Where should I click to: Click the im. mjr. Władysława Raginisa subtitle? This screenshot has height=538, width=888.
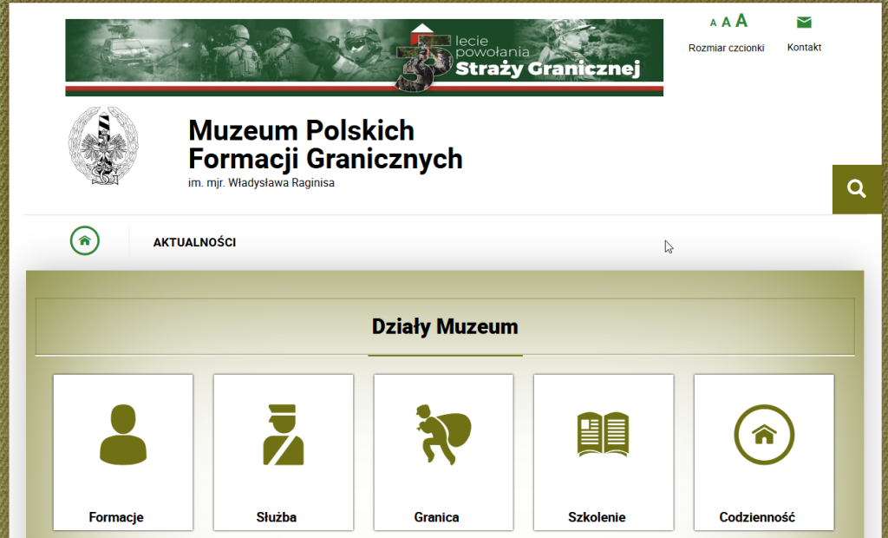click(x=261, y=183)
